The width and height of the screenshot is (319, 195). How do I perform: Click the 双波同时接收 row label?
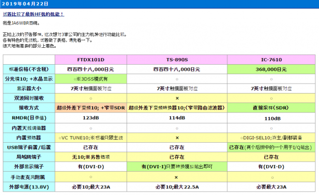tap(29, 98)
